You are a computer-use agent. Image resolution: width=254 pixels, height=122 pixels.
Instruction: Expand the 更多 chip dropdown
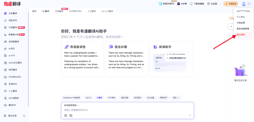pyautogui.click(x=176, y=98)
